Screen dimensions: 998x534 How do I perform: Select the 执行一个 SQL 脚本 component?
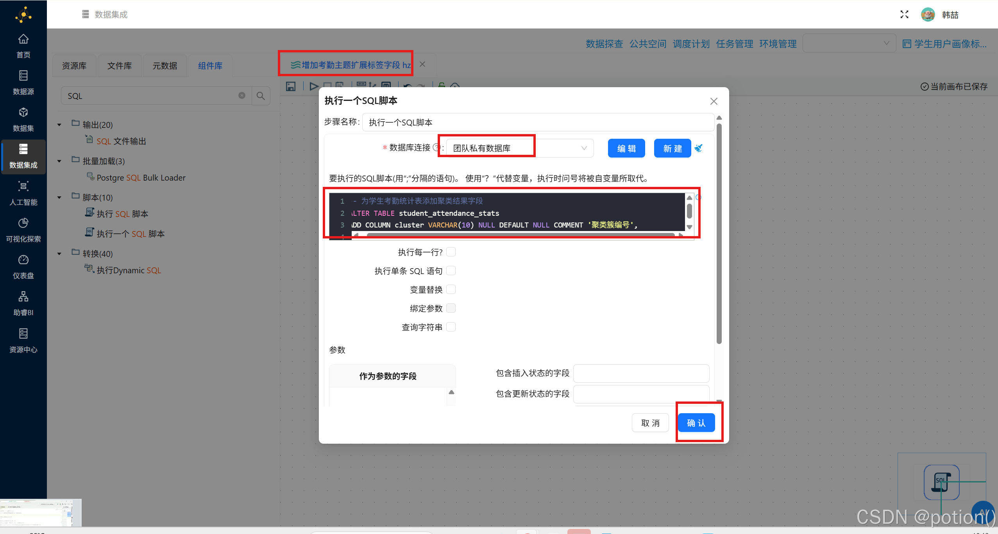pyautogui.click(x=125, y=233)
